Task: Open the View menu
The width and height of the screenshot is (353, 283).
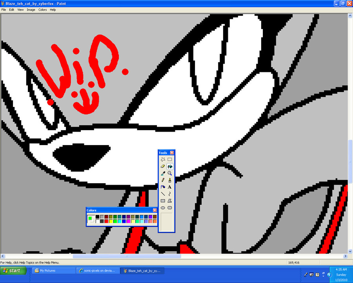Action: 20,10
